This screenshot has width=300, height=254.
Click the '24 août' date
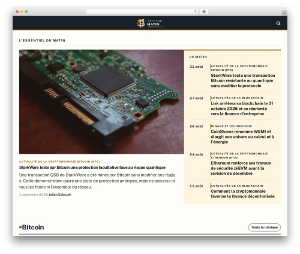click(196, 154)
